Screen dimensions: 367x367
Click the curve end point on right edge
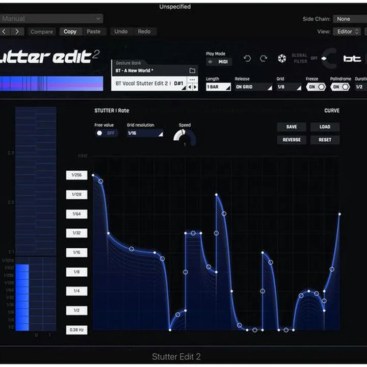tap(339, 214)
